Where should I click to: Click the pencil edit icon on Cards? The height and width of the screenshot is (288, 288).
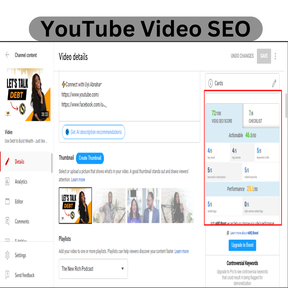(x=274, y=83)
